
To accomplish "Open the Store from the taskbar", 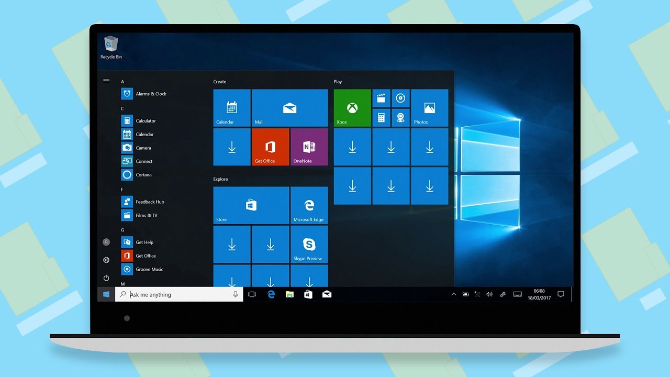I will (x=308, y=294).
